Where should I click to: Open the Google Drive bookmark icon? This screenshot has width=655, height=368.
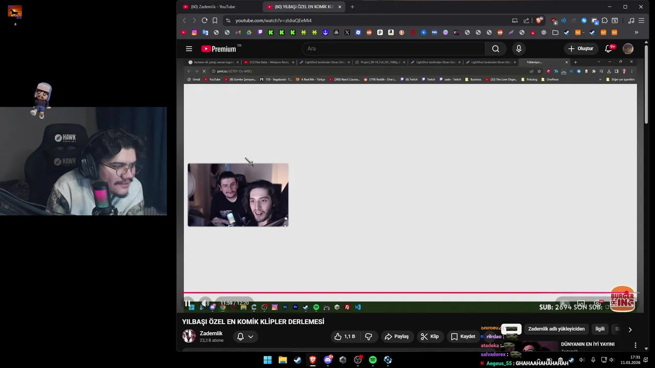(x=249, y=32)
